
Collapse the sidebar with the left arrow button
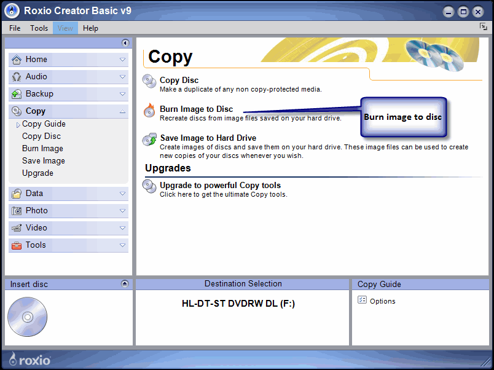(x=125, y=43)
